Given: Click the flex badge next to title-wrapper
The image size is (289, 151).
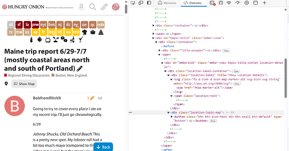Looking at the screenshot, I should (x=226, y=51).
